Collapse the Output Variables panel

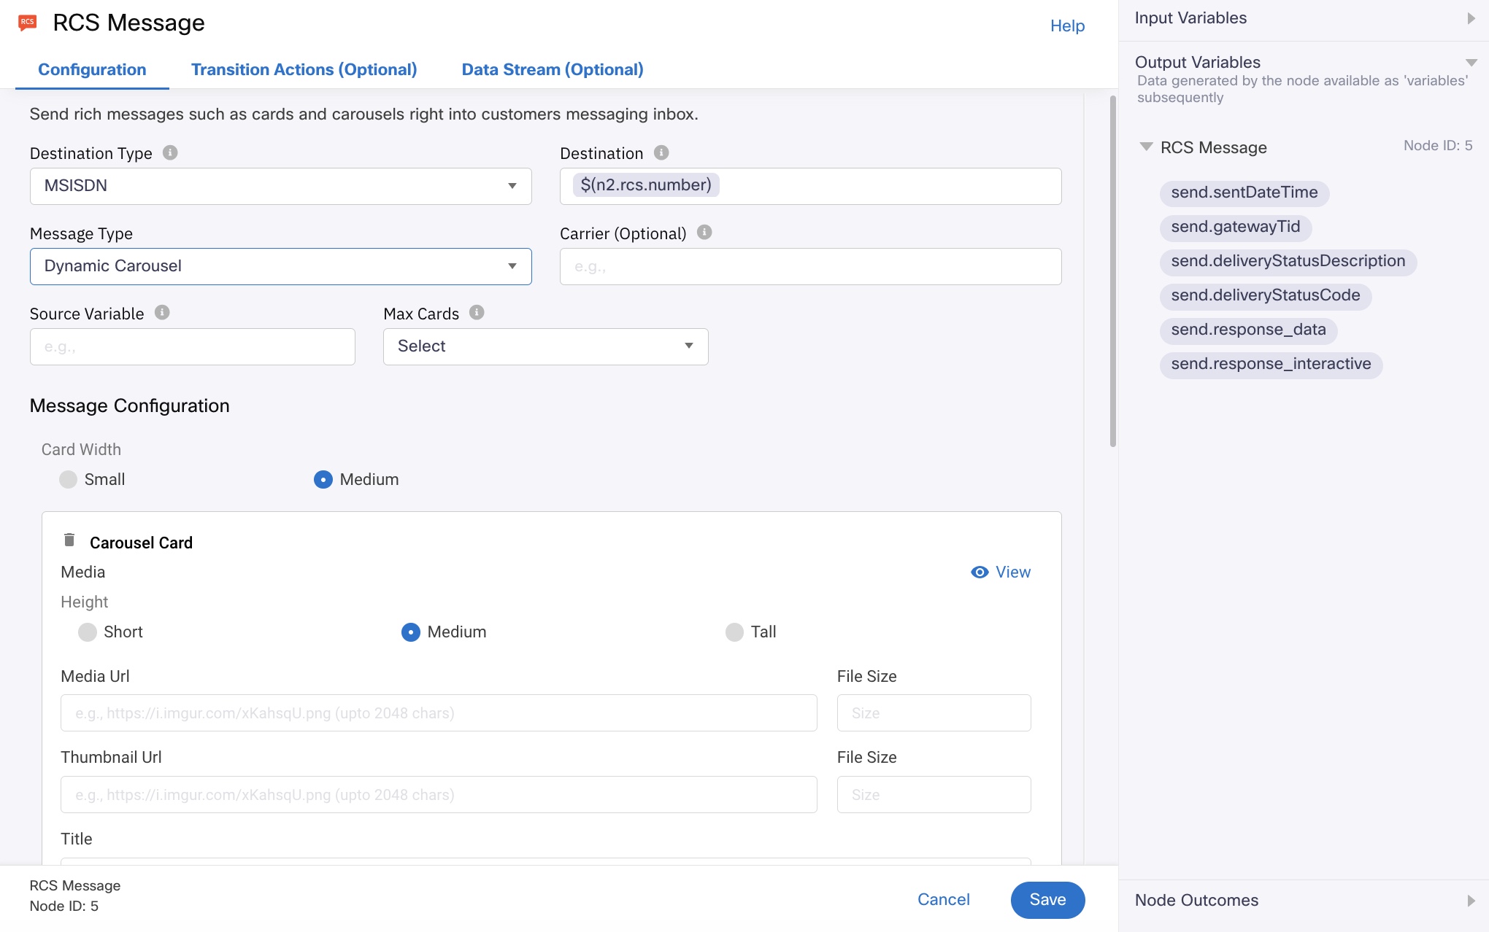click(x=1471, y=63)
